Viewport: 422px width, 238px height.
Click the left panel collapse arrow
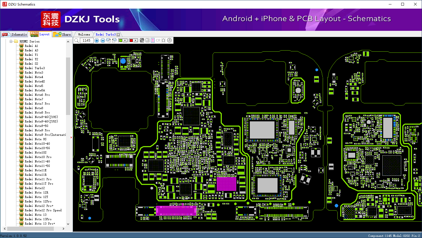pos(71,137)
